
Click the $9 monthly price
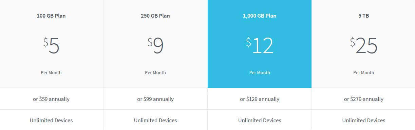[155, 46]
